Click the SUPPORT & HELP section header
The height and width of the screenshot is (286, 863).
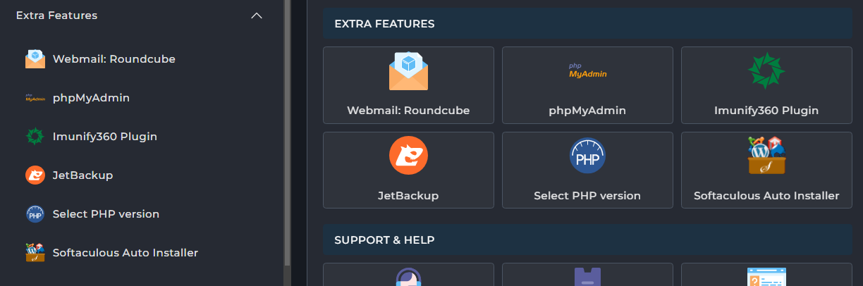(x=587, y=240)
